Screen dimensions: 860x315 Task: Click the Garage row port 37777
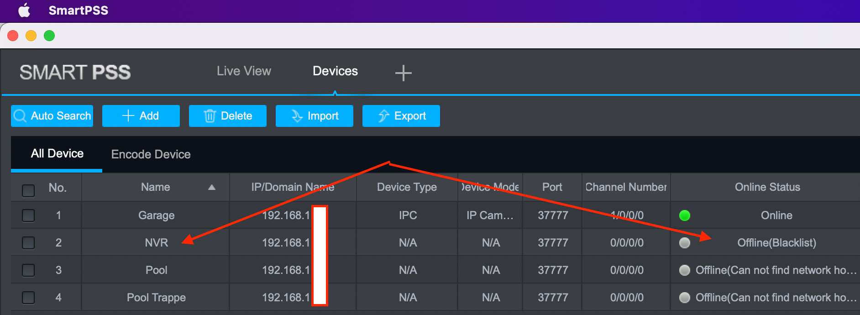point(553,215)
